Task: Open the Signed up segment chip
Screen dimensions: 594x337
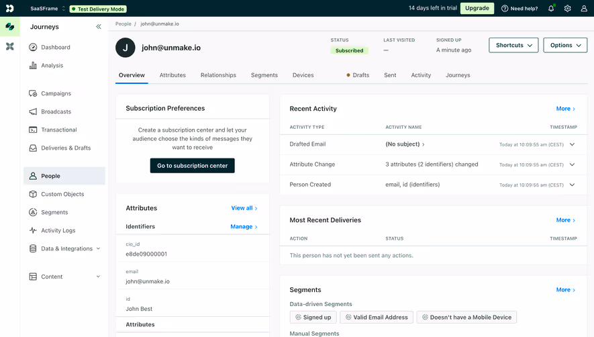Action: pyautogui.click(x=313, y=318)
